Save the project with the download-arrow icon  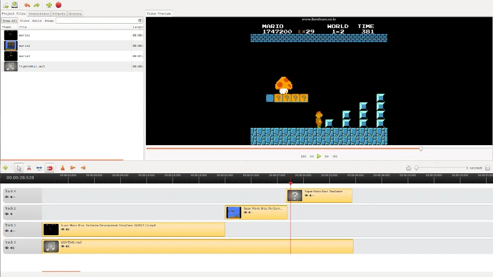14,5
